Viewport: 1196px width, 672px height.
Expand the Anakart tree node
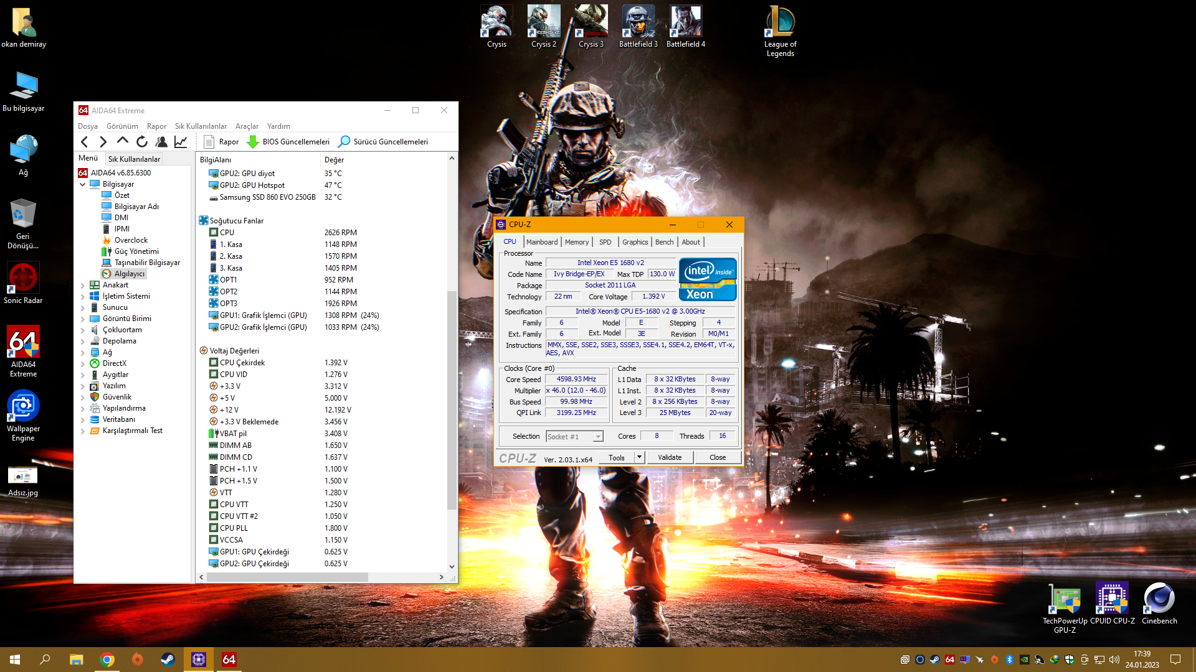coord(82,285)
